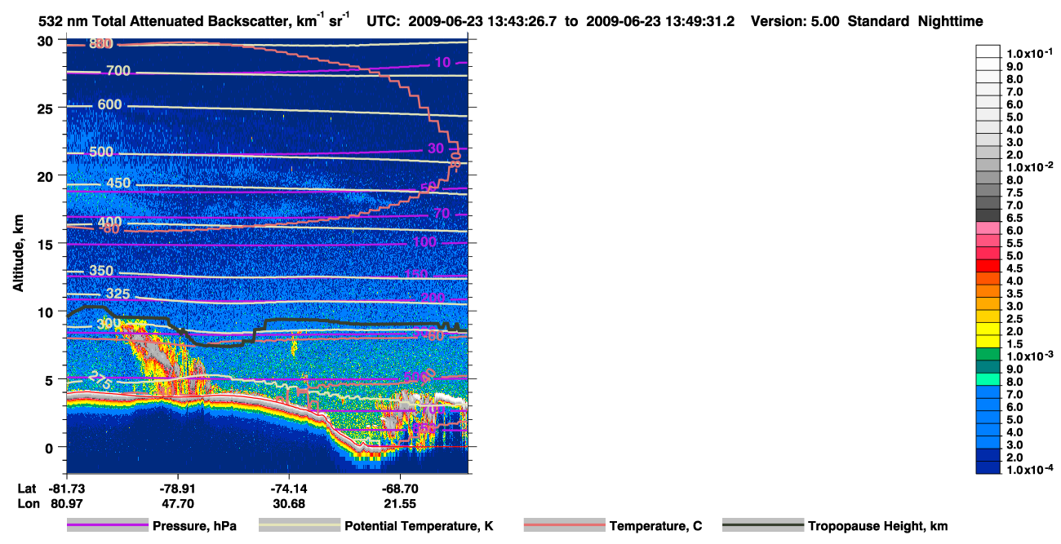The height and width of the screenshot is (544, 1061).
Task: Click the altitude axis tick label 20
Action: coord(47,176)
